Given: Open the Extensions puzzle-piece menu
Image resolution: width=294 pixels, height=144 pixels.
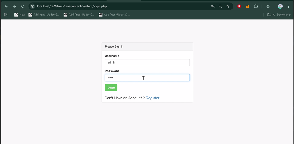Looking at the screenshot, I should point(256,6).
